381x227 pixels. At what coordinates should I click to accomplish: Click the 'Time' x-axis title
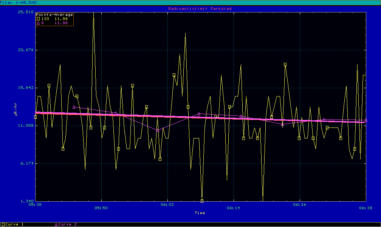200,213
